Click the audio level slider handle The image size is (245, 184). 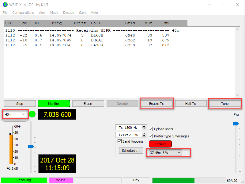pos(31,147)
